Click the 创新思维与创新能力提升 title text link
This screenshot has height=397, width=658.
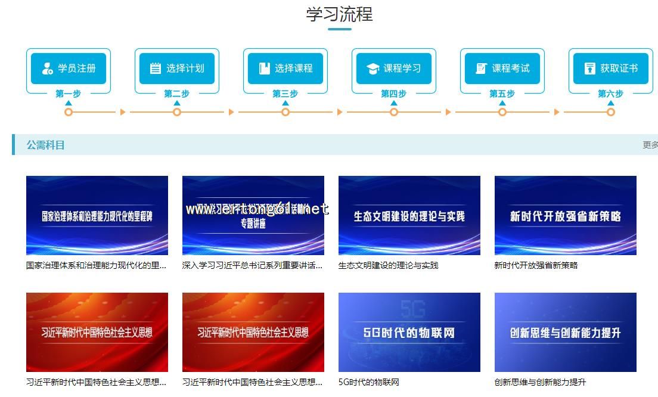(540, 382)
